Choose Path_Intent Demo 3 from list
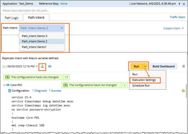Viewport: 188px width, 134px height. coord(42,36)
